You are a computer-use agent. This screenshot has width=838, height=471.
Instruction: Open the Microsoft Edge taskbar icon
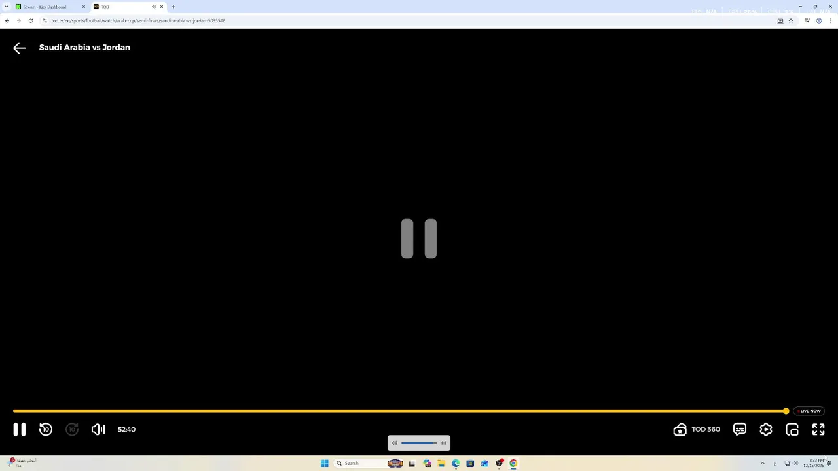click(x=456, y=463)
